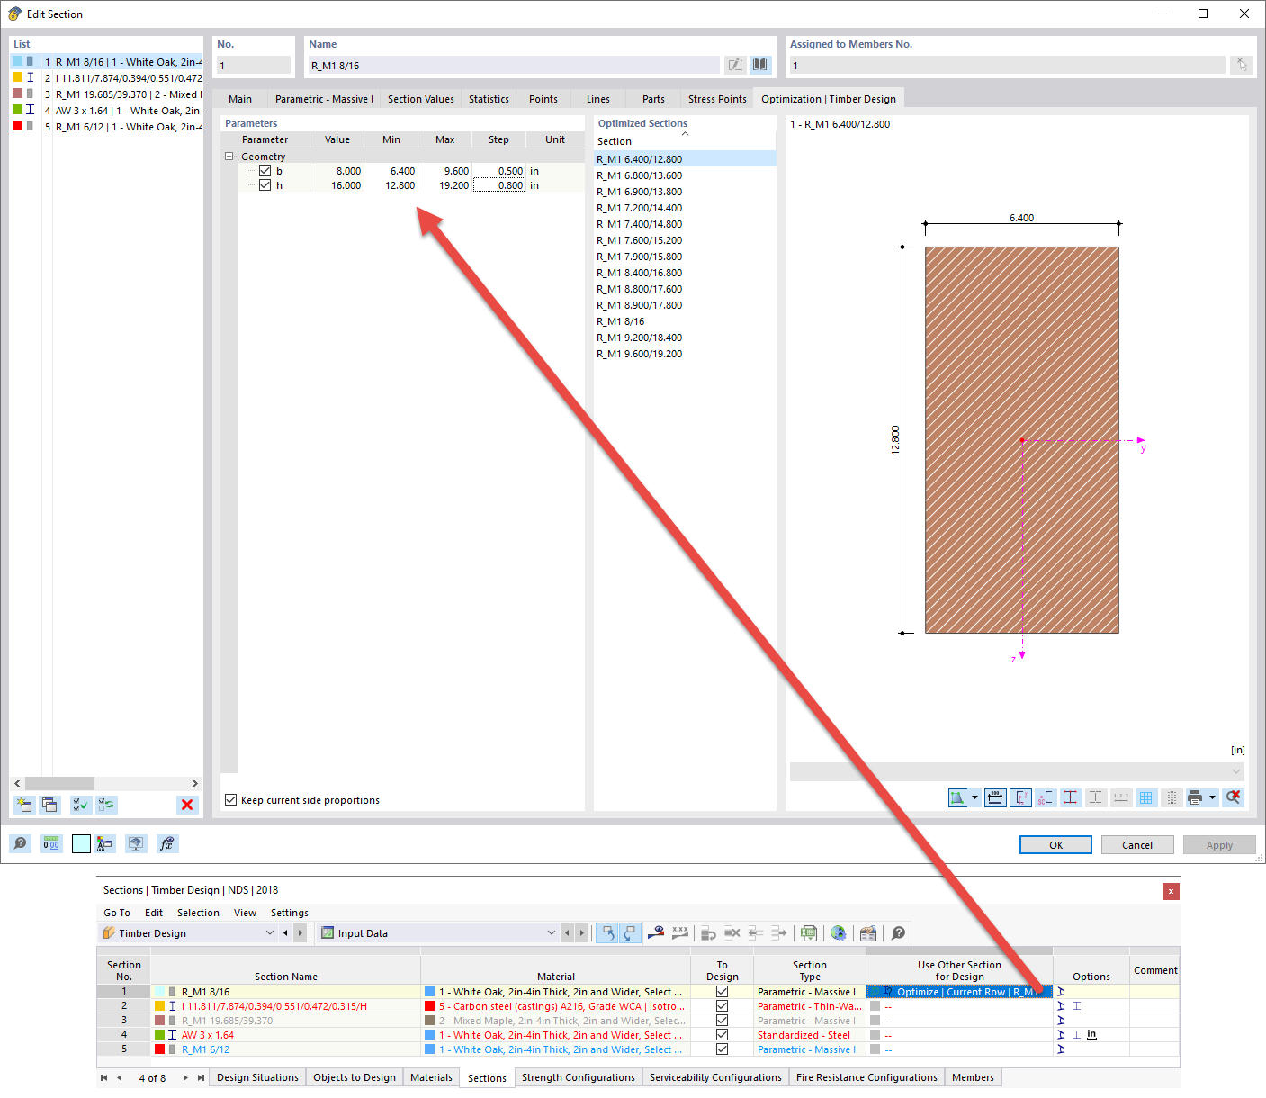
Task: Click the Name input field R_M1 8/16
Action: [x=514, y=65]
